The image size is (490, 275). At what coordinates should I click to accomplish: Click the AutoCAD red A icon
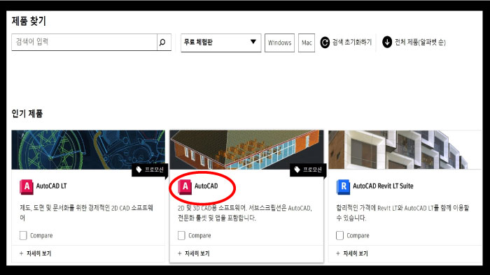click(x=185, y=186)
